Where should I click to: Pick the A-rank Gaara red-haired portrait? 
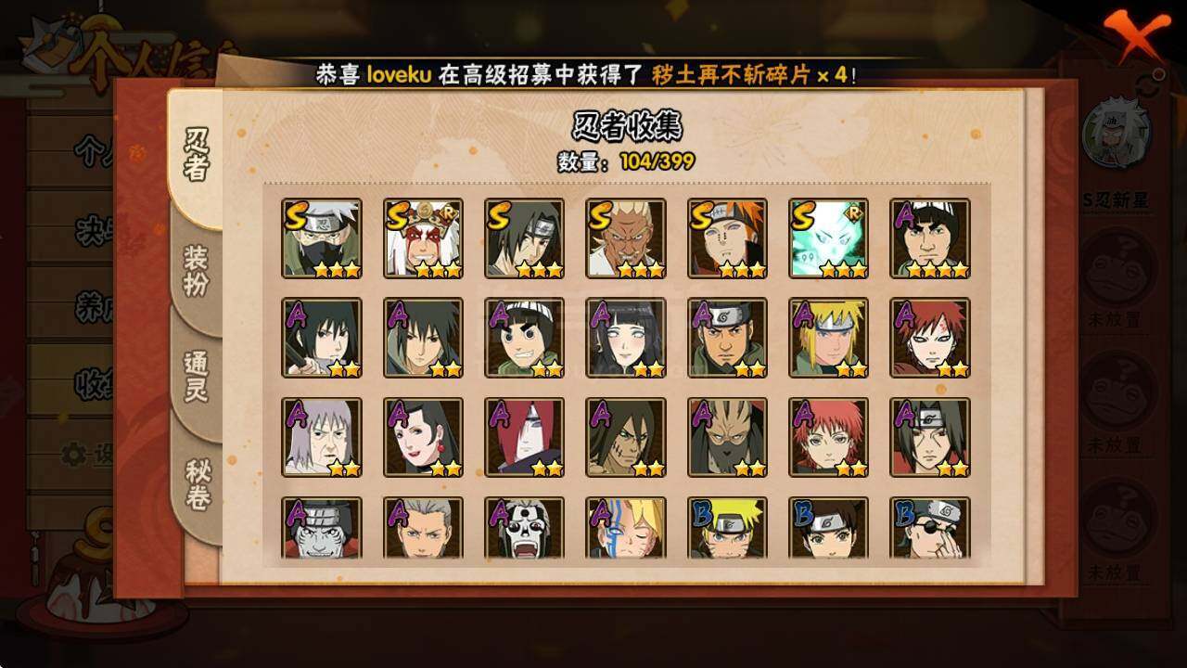coord(930,338)
